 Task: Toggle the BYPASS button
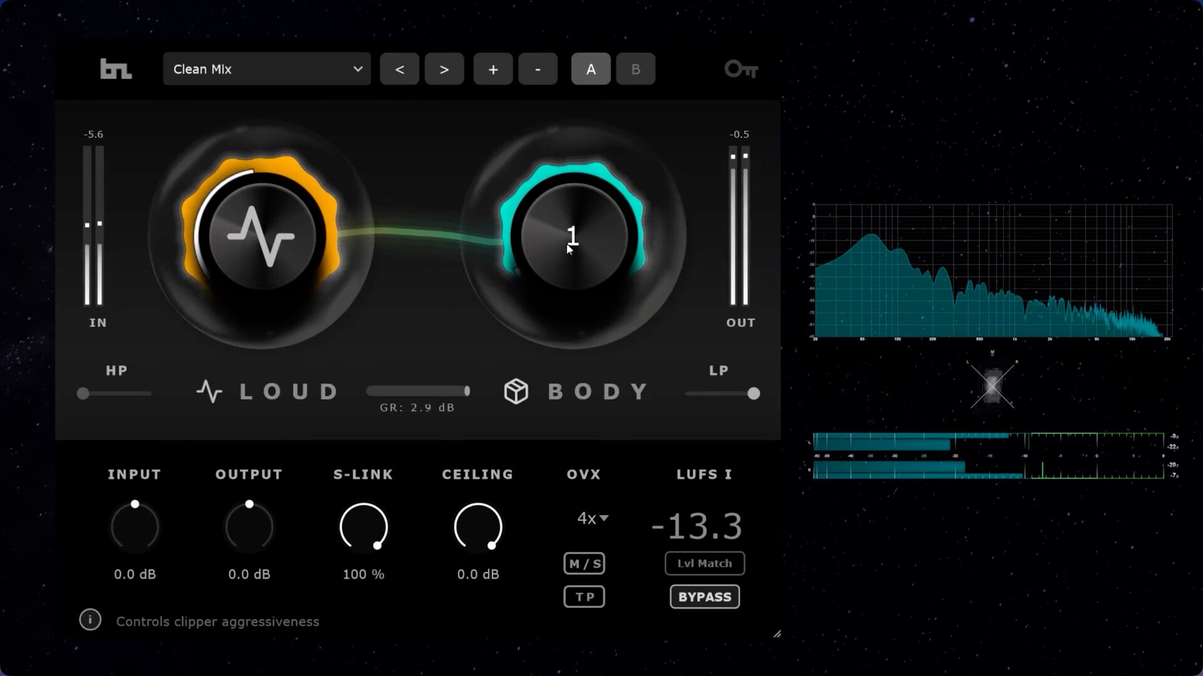click(x=704, y=597)
